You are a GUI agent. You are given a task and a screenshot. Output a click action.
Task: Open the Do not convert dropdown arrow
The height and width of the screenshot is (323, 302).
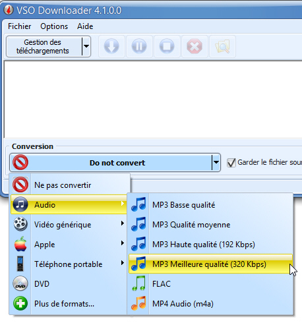216,162
